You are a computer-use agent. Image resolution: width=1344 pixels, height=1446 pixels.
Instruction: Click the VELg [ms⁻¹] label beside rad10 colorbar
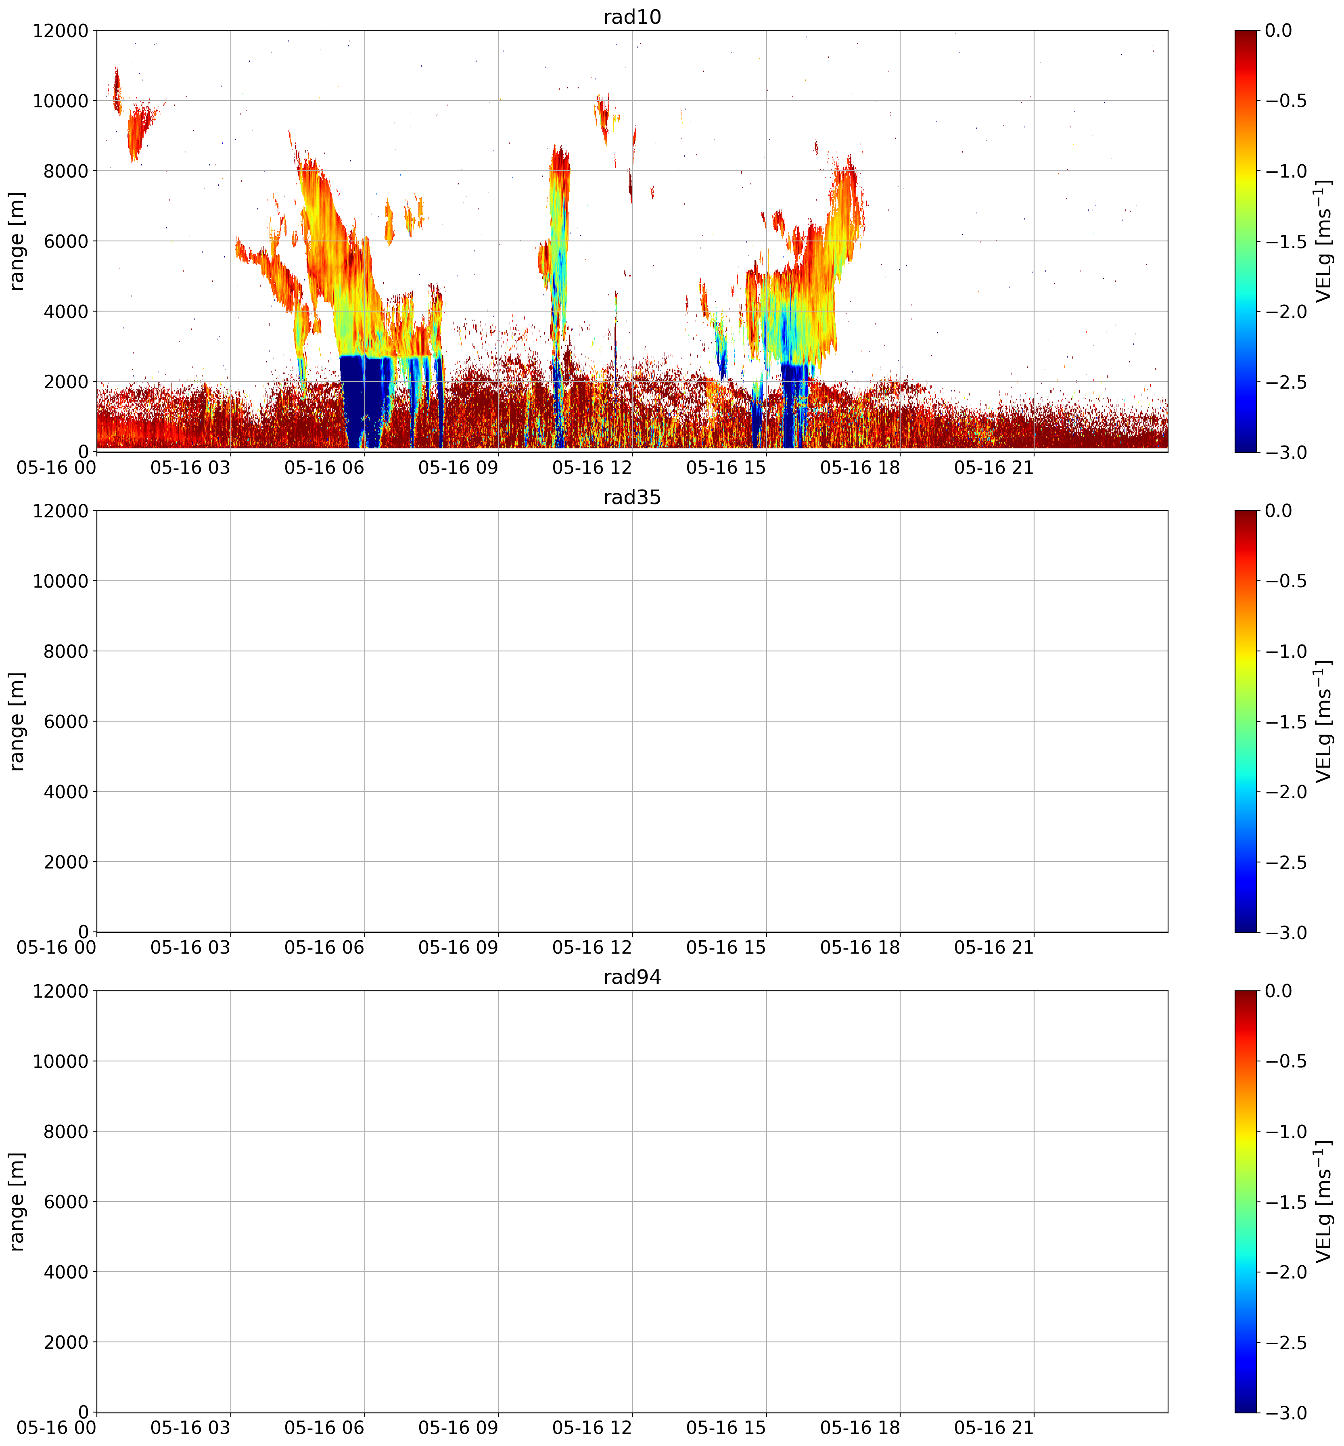(x=1324, y=241)
